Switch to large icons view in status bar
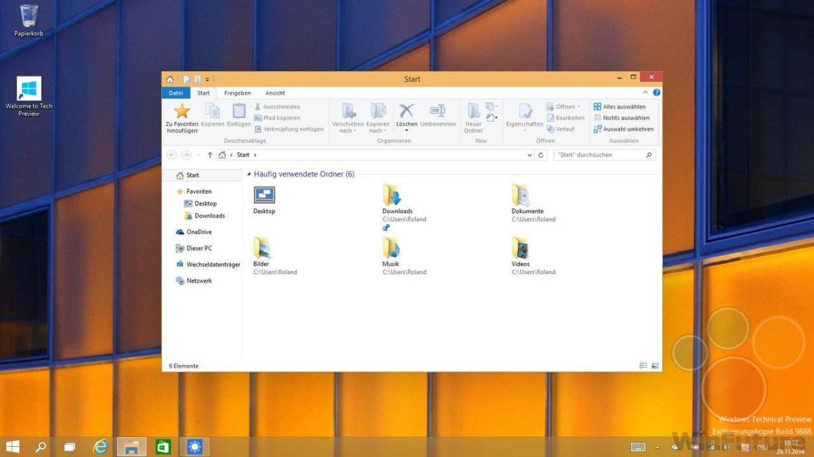 (x=655, y=366)
